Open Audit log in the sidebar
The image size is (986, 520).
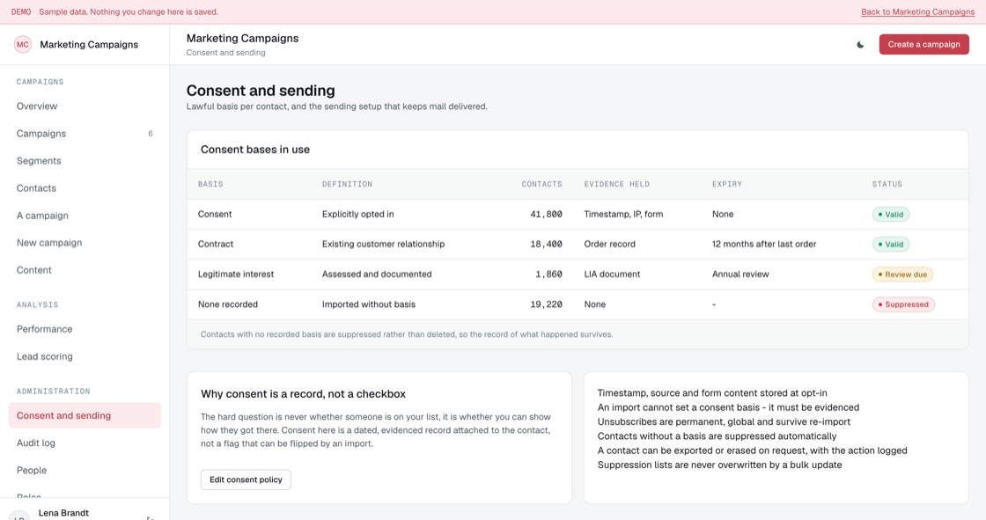pos(85,443)
